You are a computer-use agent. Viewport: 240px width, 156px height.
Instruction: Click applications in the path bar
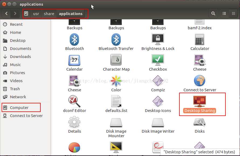71,14
